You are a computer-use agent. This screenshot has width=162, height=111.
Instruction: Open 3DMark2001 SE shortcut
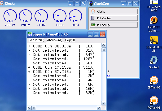pos(154,44)
